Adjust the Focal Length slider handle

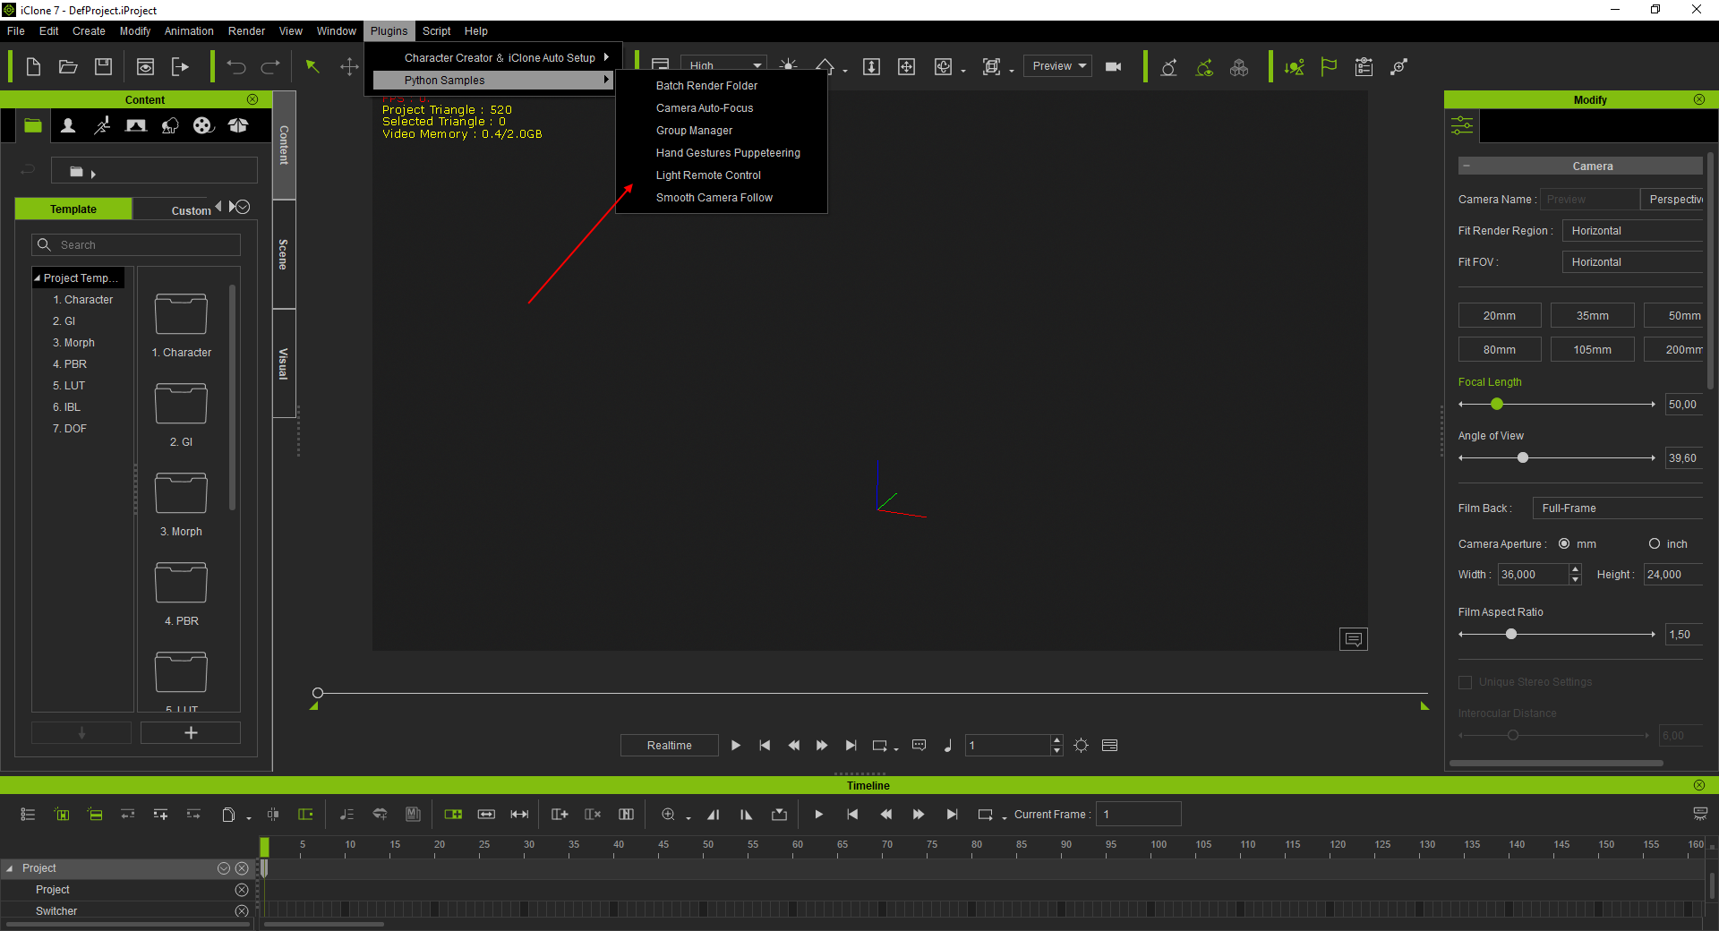[x=1497, y=404]
